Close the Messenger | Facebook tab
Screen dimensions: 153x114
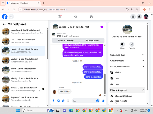point(38,3)
